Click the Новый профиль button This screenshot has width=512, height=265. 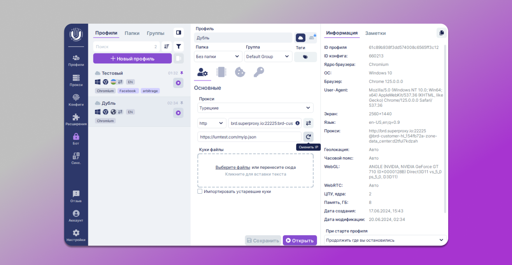[x=132, y=59]
